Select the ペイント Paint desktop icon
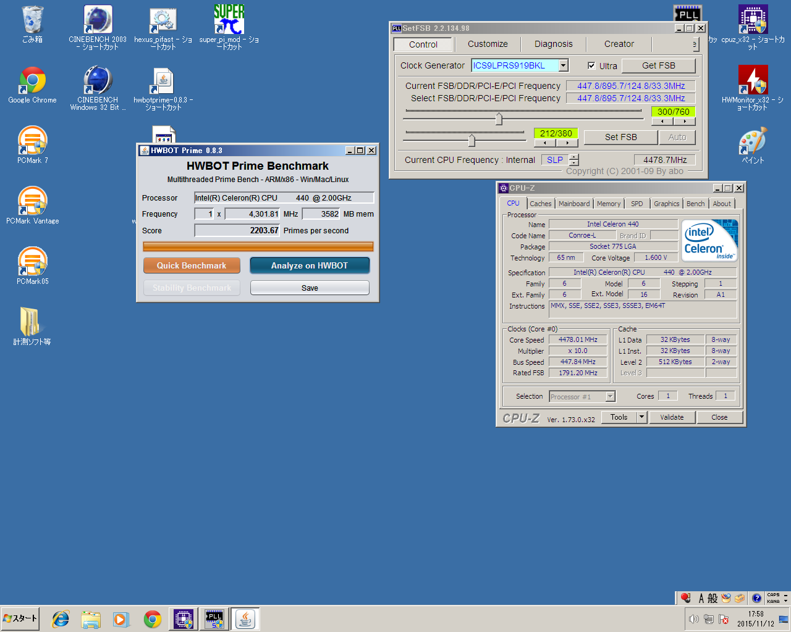The height and width of the screenshot is (632, 791). coord(753,146)
